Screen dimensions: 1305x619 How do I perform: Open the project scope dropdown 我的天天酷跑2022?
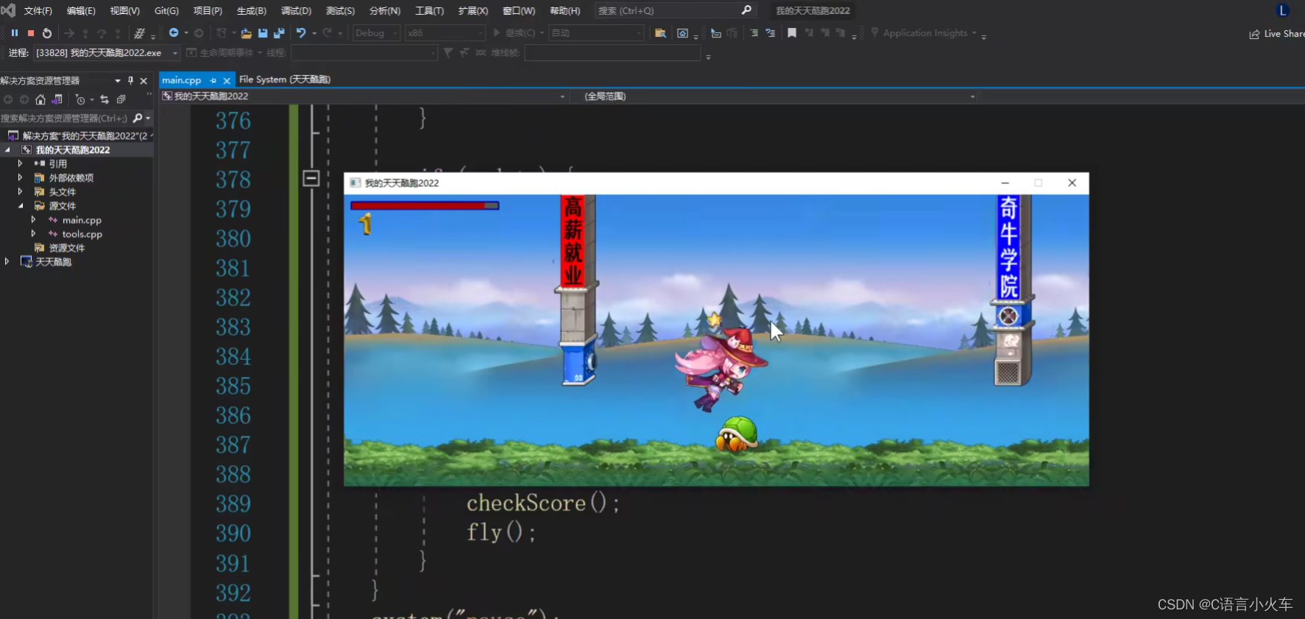[x=364, y=96]
